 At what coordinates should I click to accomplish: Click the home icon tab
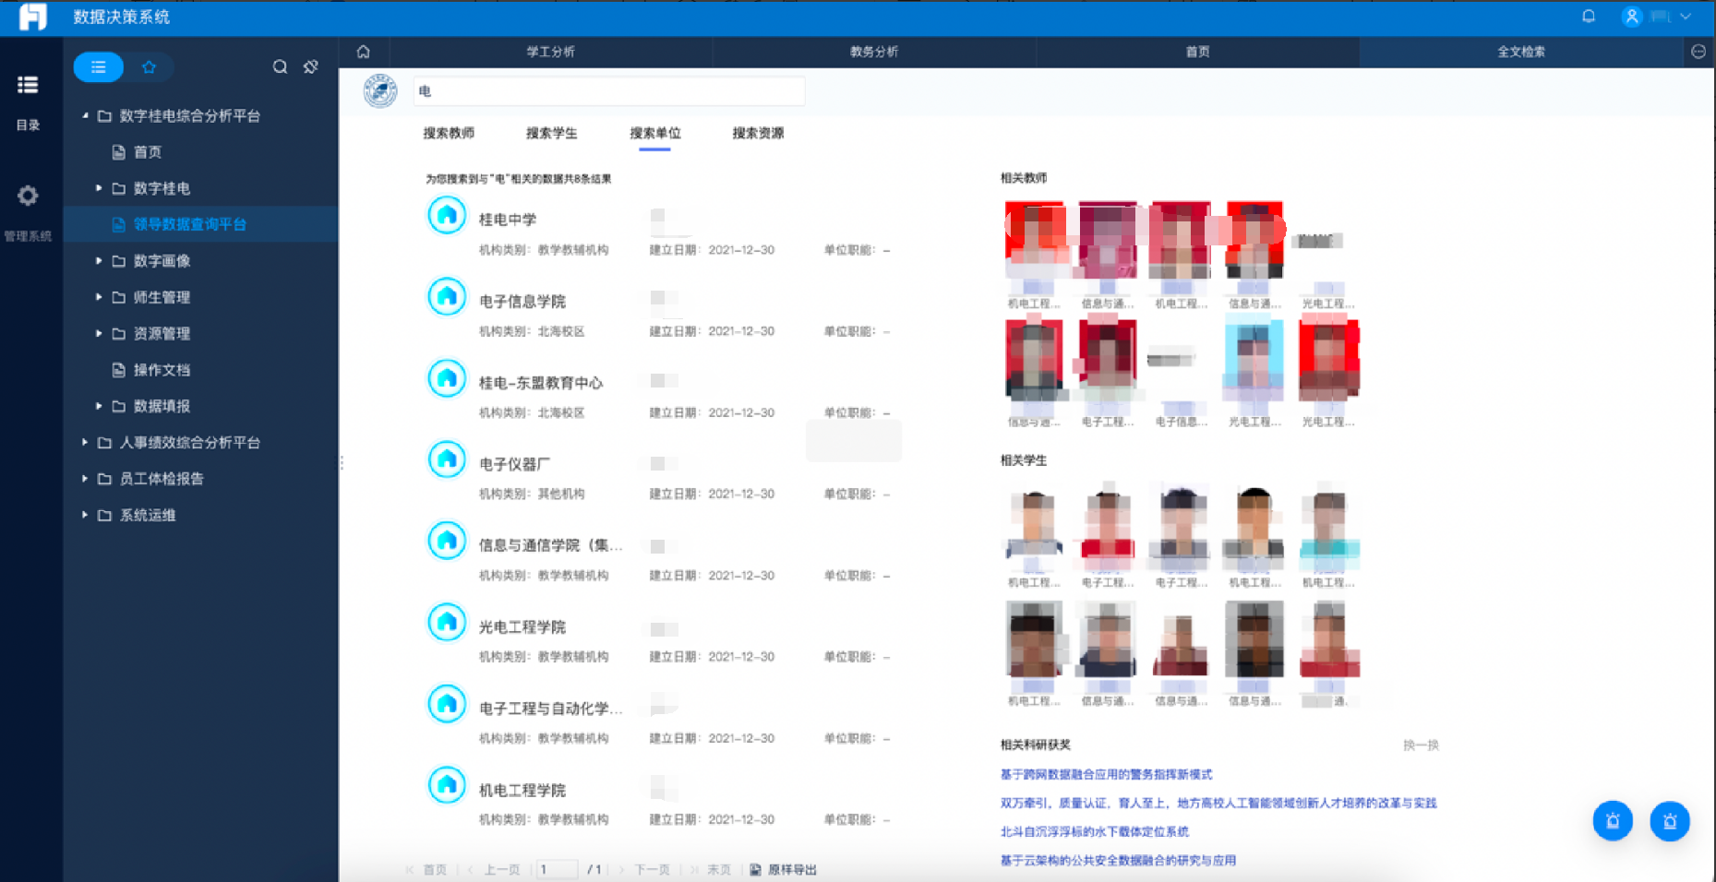tap(364, 52)
